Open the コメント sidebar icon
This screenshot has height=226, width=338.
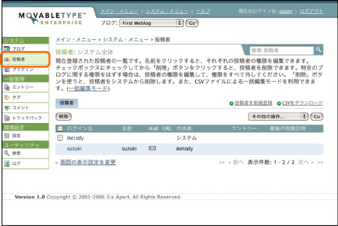(x=7, y=107)
